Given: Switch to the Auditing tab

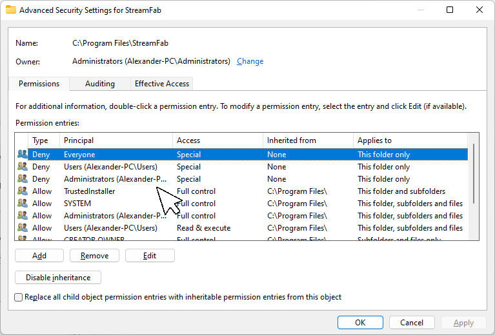Looking at the screenshot, I should [x=100, y=84].
